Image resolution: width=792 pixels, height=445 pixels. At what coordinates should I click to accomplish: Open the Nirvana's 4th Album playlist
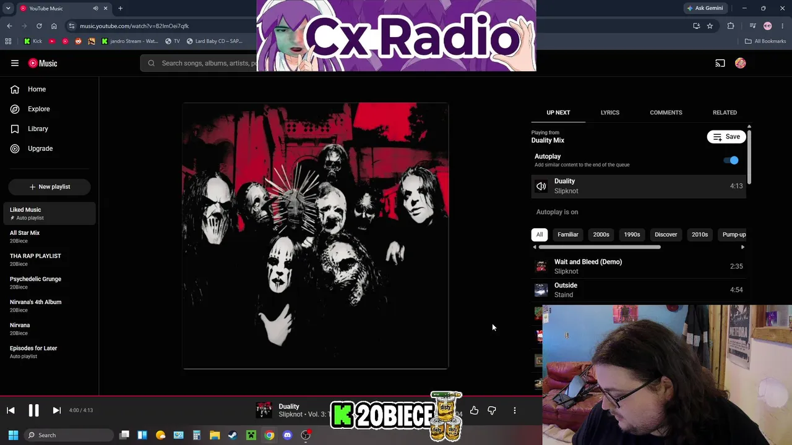[x=49, y=306]
